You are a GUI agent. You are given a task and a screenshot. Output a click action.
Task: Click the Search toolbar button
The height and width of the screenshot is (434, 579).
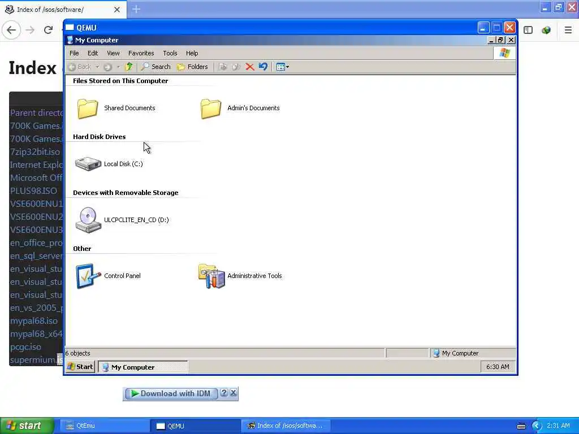pyautogui.click(x=155, y=67)
